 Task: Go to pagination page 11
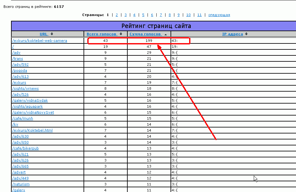(199, 15)
